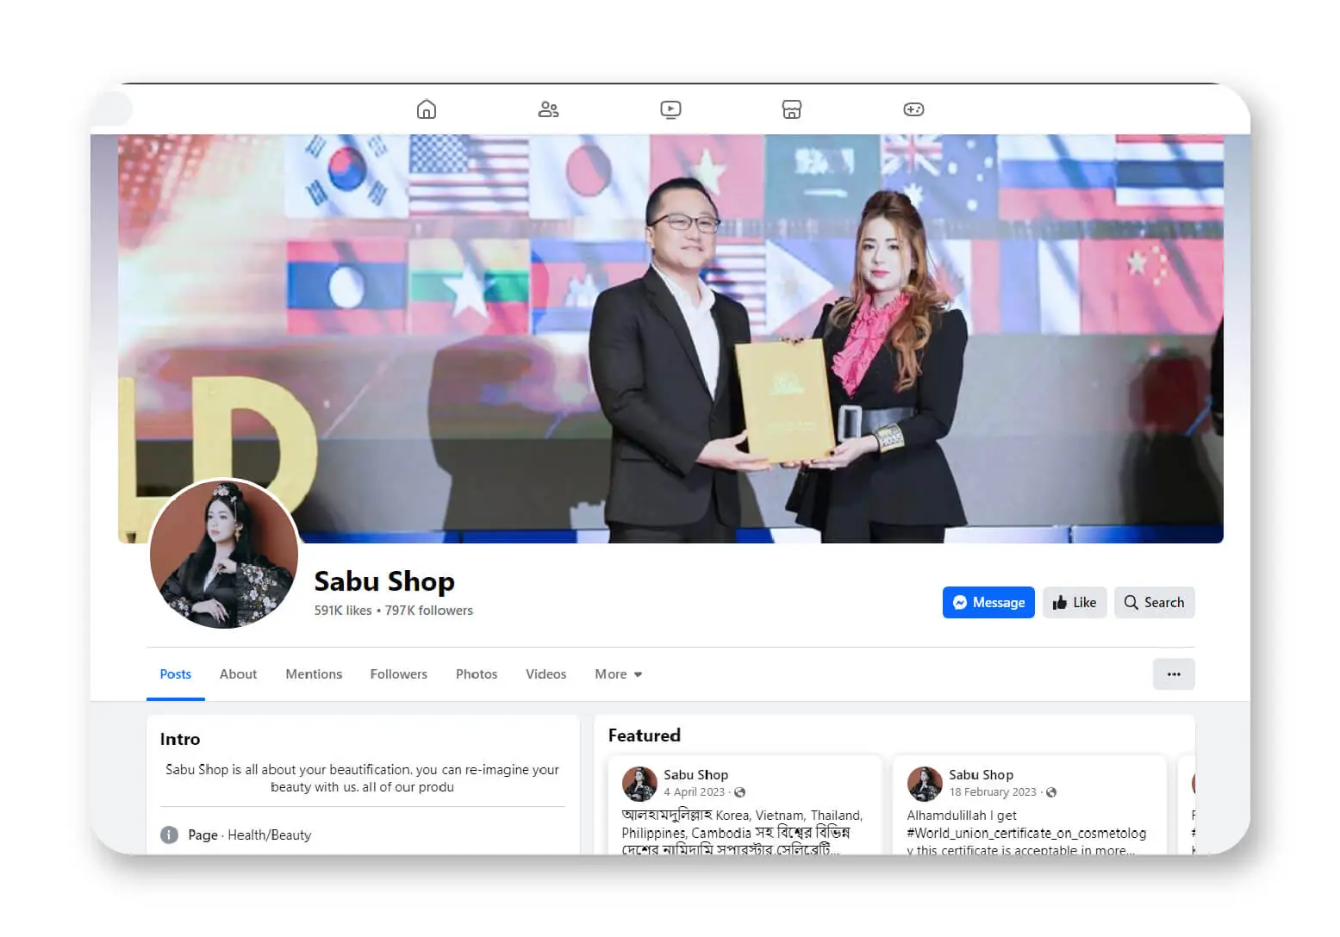The image size is (1340, 937).
Task: Open the three-dot page options menu
Action: 1173,674
